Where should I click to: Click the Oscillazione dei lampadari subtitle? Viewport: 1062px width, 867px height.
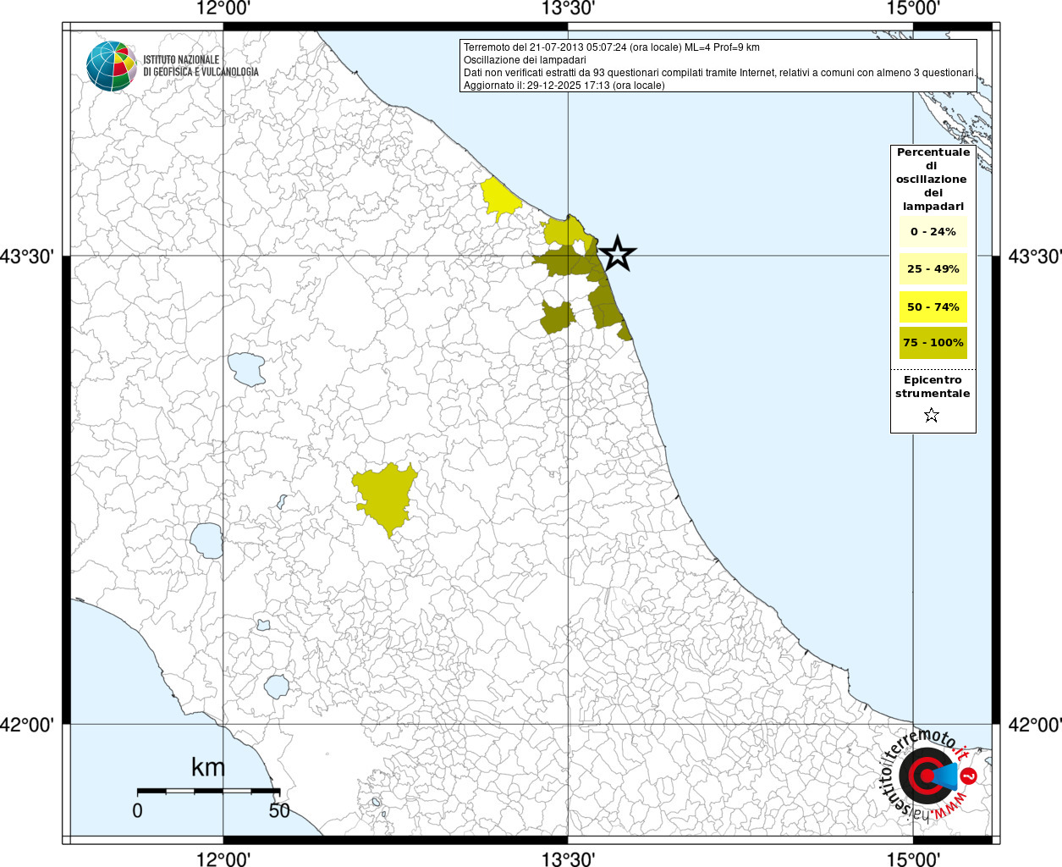pyautogui.click(x=525, y=60)
